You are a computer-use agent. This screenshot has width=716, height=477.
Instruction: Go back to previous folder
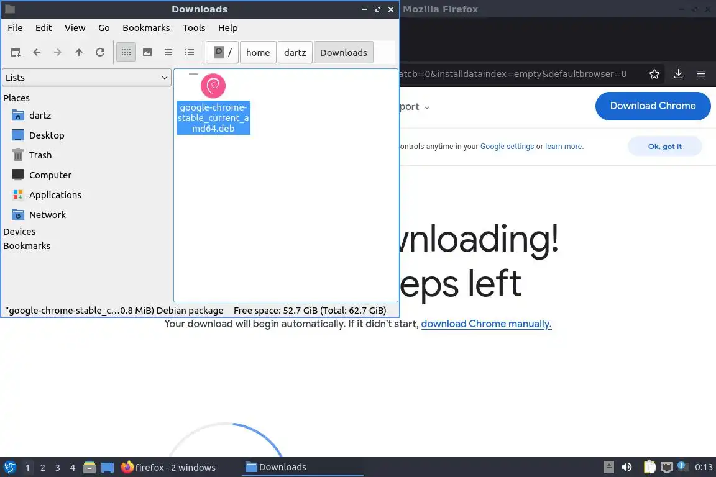37,53
